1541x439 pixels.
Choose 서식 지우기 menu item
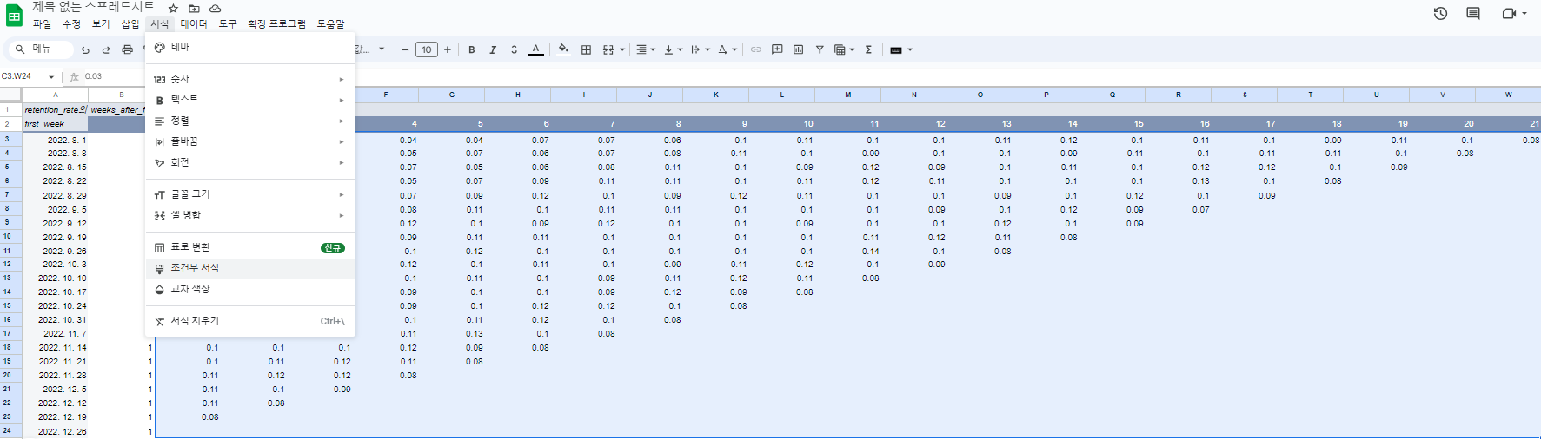(250, 321)
